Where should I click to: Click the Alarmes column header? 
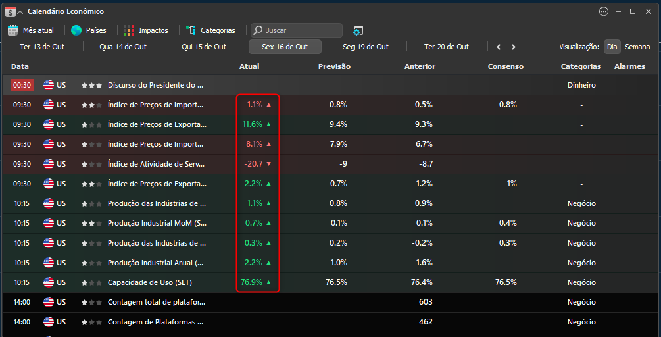[x=630, y=66]
